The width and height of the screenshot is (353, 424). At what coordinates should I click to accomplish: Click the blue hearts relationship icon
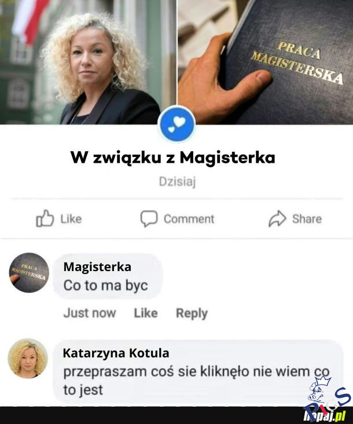[x=176, y=125]
